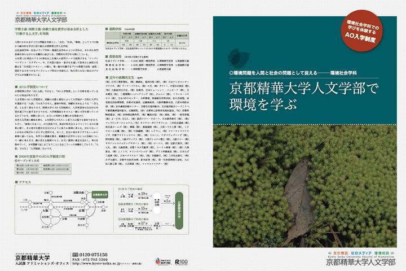Click the 資格取得 section heading
Image resolution: width=406 pixels, height=271 pixels.
113,56
